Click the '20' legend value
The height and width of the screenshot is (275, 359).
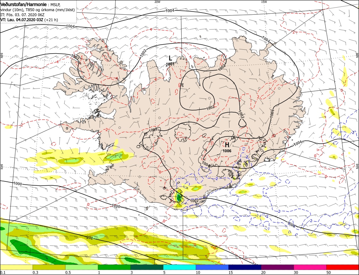[x=263, y=272]
